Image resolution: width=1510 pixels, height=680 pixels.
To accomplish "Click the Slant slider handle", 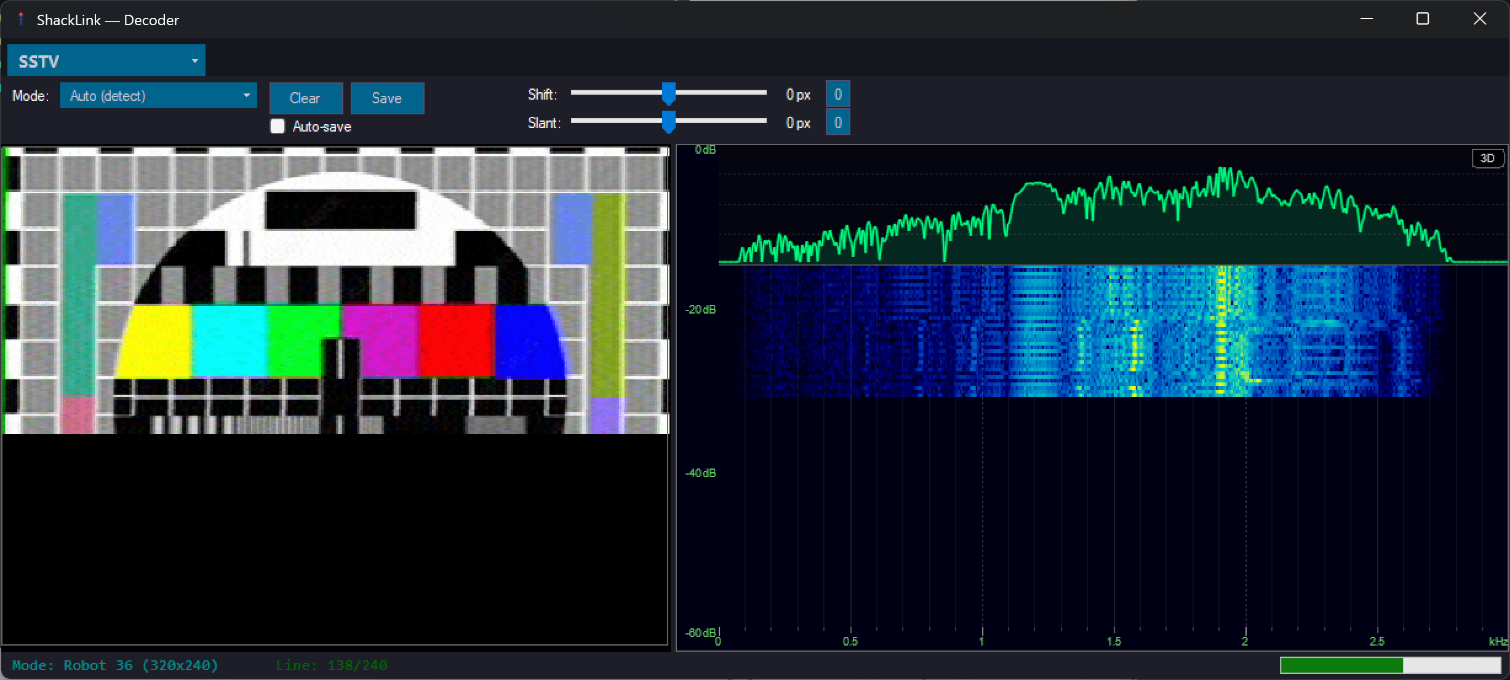I will pos(669,122).
